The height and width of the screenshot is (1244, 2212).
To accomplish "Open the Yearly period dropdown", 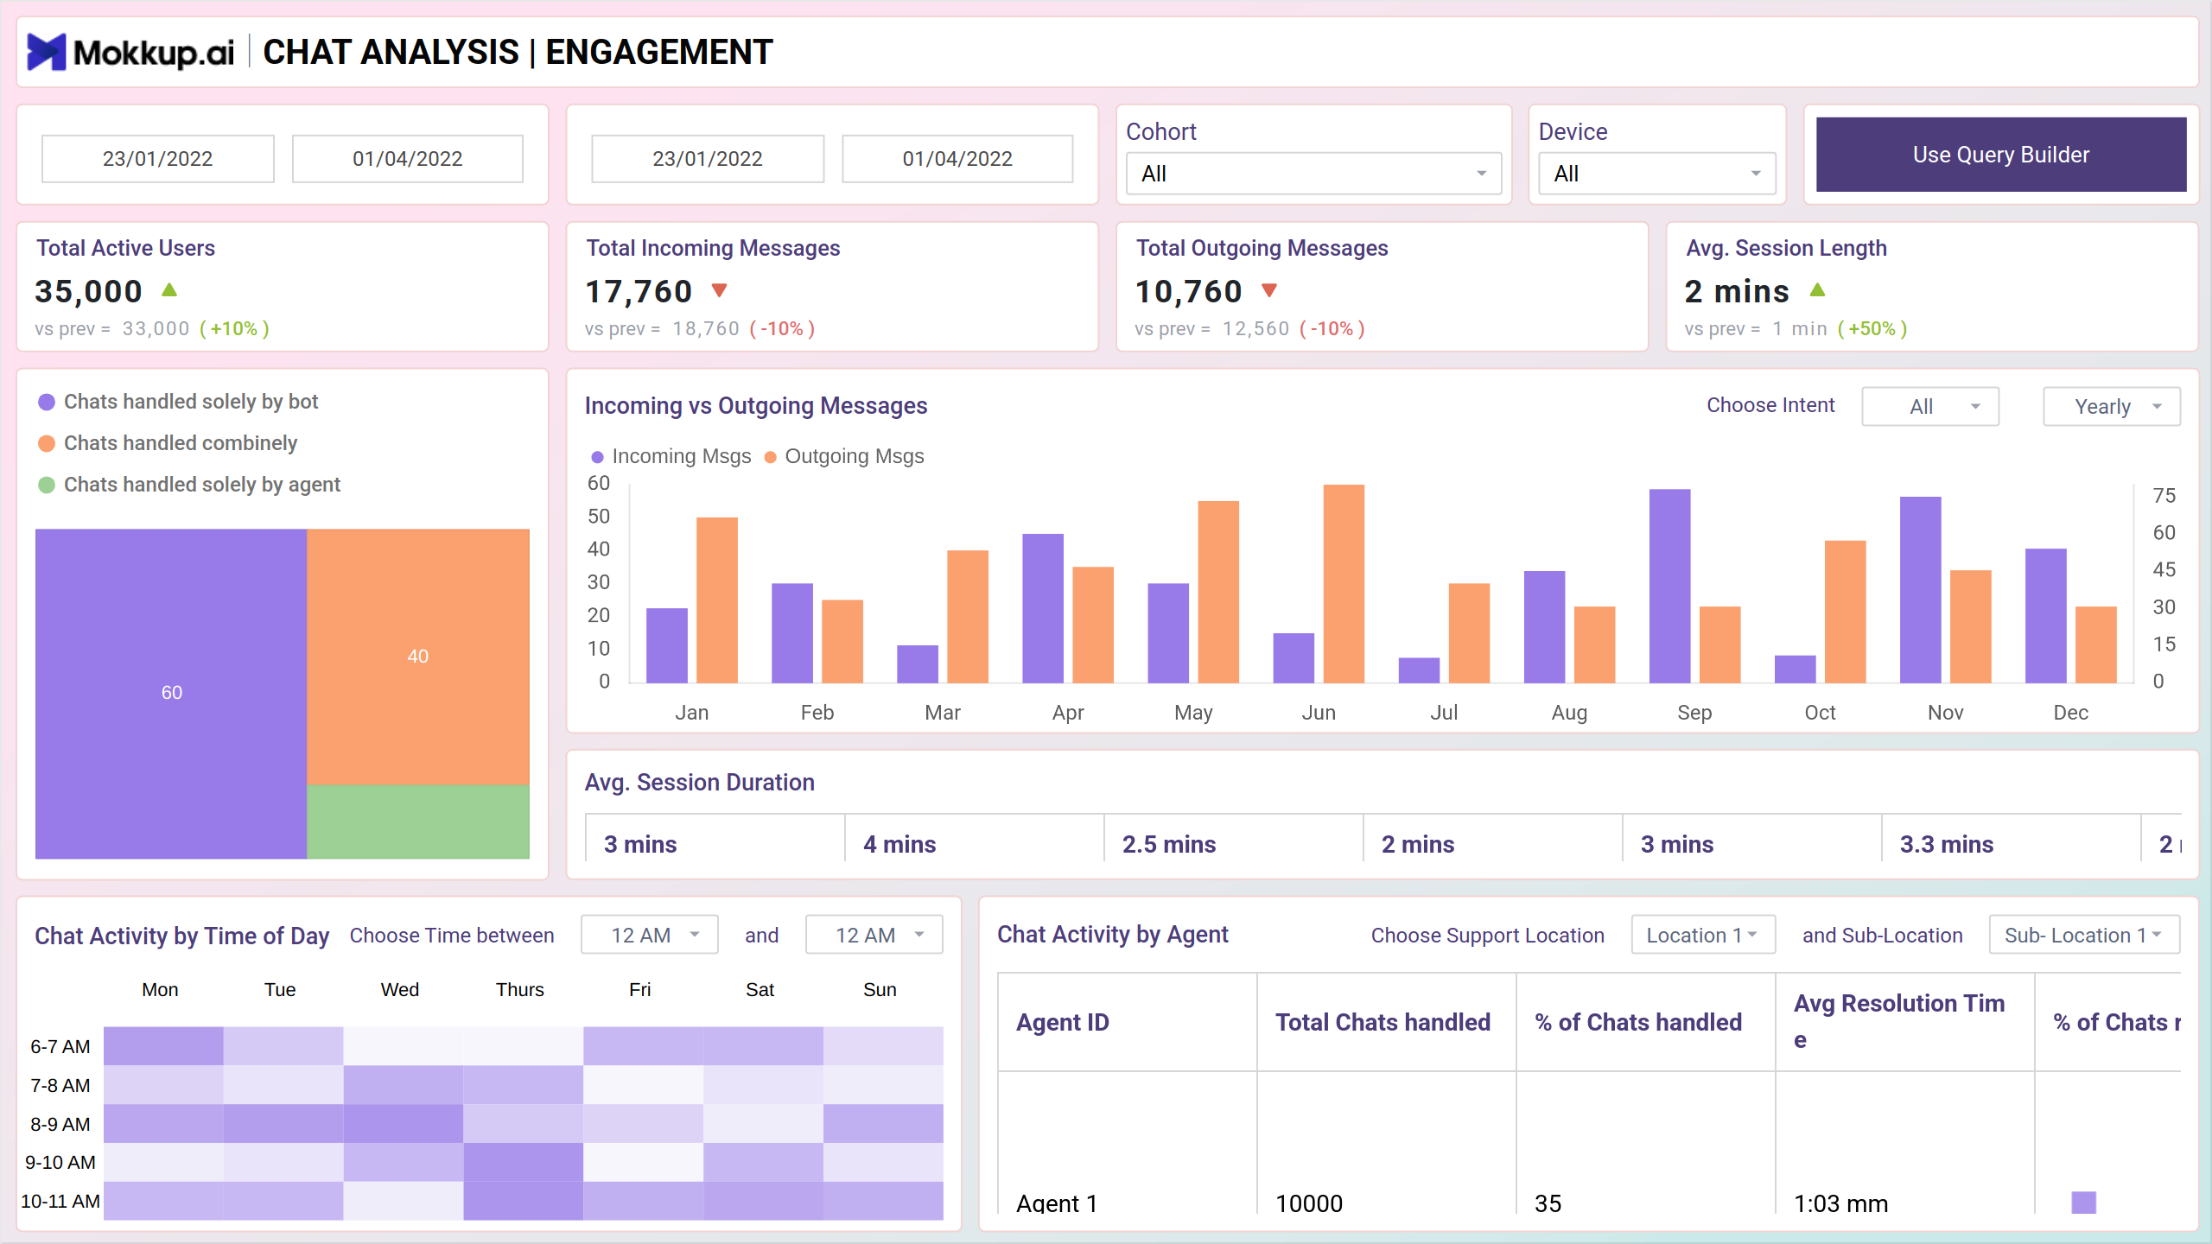I will [2112, 406].
